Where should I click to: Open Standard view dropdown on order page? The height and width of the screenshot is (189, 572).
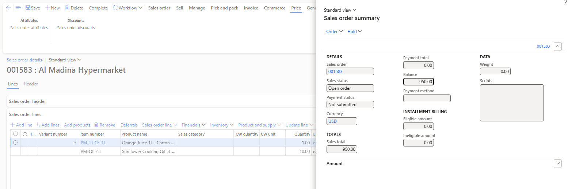point(65,60)
